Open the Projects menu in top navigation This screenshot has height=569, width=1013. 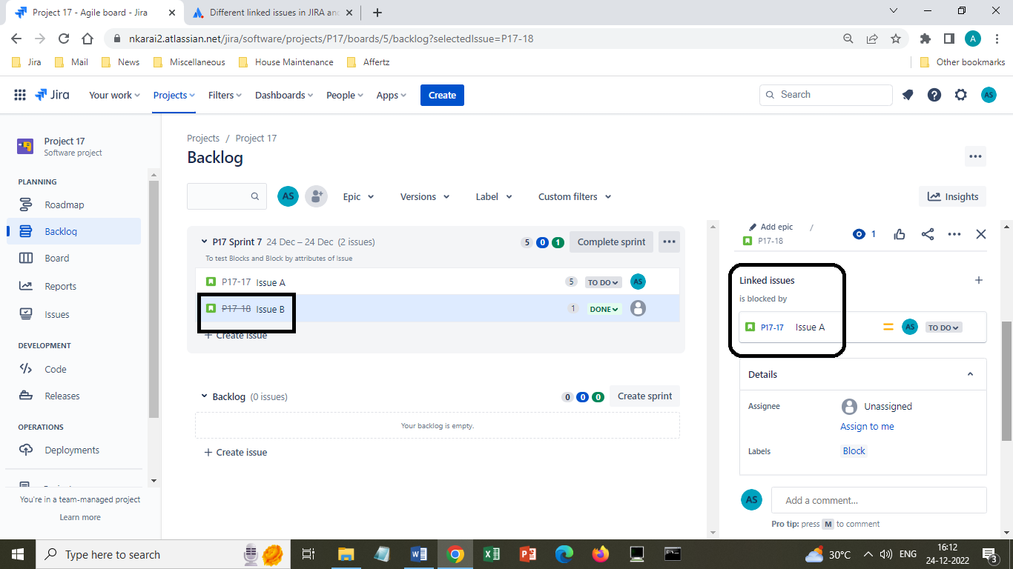pyautogui.click(x=174, y=95)
